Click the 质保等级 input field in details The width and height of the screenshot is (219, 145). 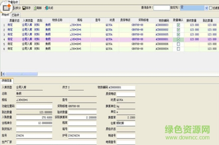click(x=126, y=94)
